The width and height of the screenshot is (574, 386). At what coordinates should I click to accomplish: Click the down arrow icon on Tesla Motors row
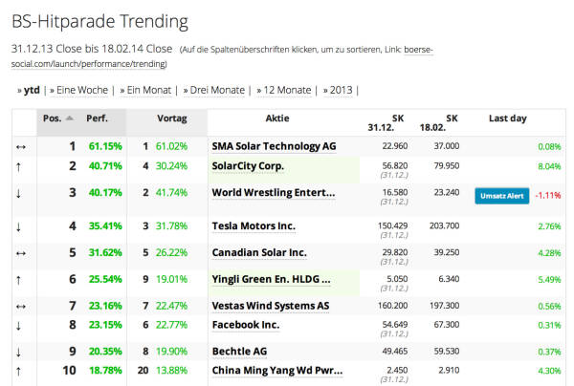(19, 227)
